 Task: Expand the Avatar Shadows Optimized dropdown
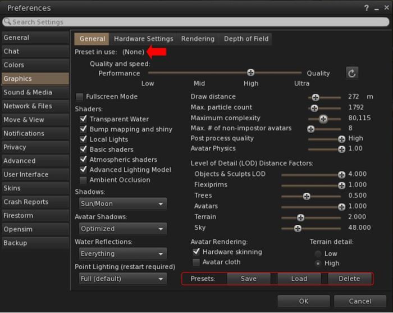[x=122, y=229]
